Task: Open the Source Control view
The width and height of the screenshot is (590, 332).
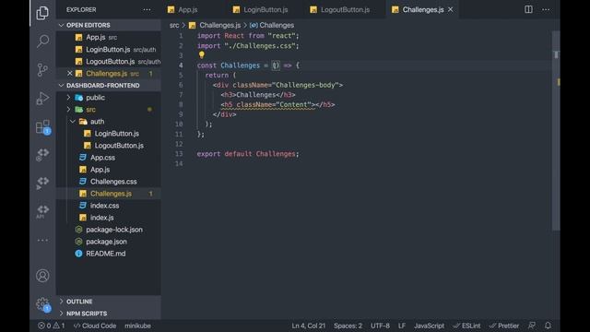Action: pyautogui.click(x=42, y=70)
